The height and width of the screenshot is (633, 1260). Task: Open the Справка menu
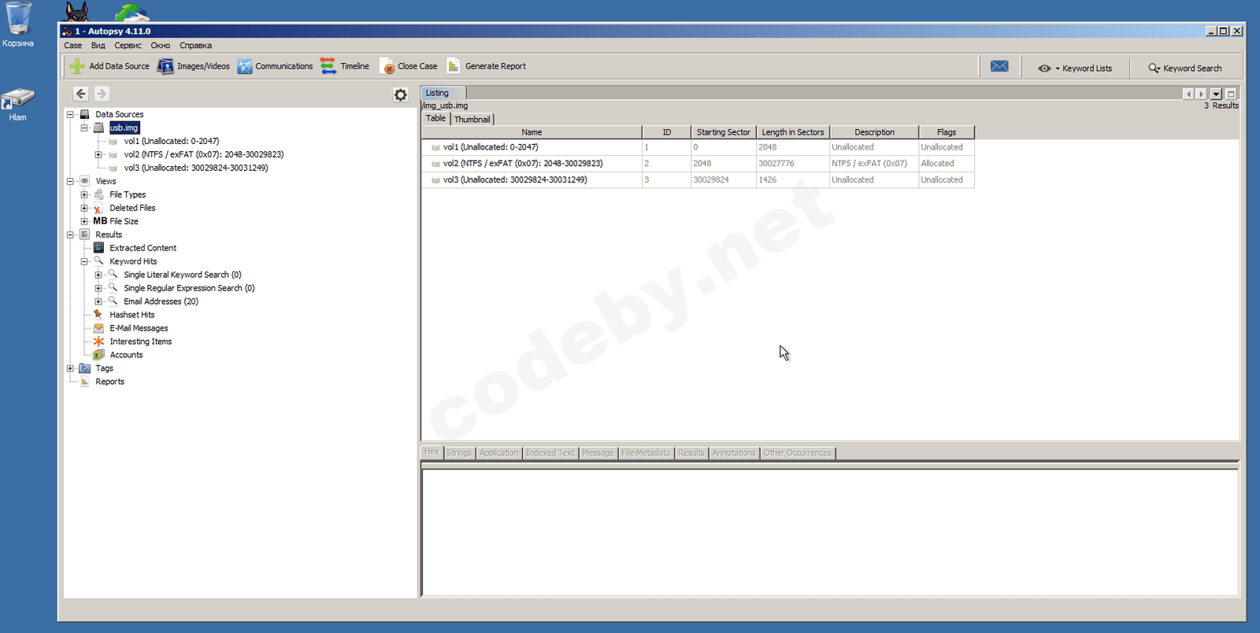pyautogui.click(x=195, y=46)
